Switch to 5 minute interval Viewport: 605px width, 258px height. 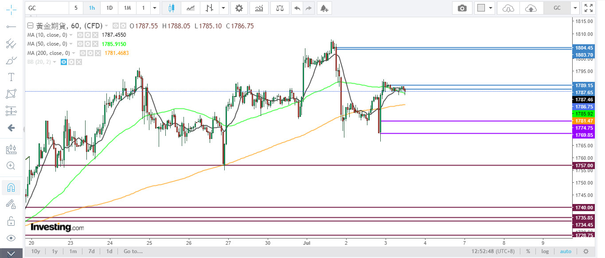pos(76,8)
